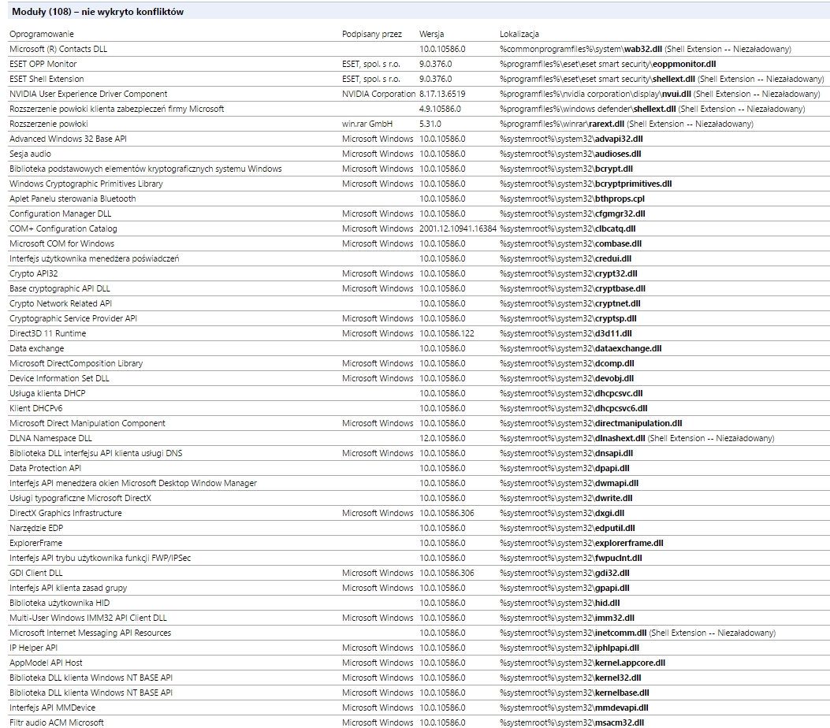Image resolution: width=830 pixels, height=728 pixels.
Task: Select the "Data exchange" module name
Action: [36, 349]
